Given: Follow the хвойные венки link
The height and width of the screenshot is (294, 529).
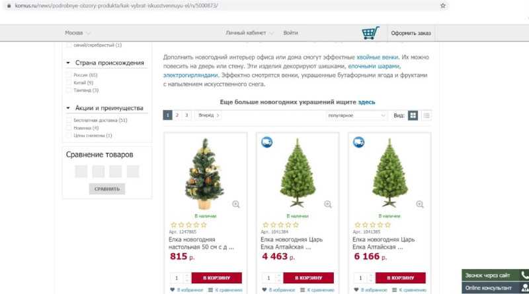Looking at the screenshot, I should click(377, 57).
